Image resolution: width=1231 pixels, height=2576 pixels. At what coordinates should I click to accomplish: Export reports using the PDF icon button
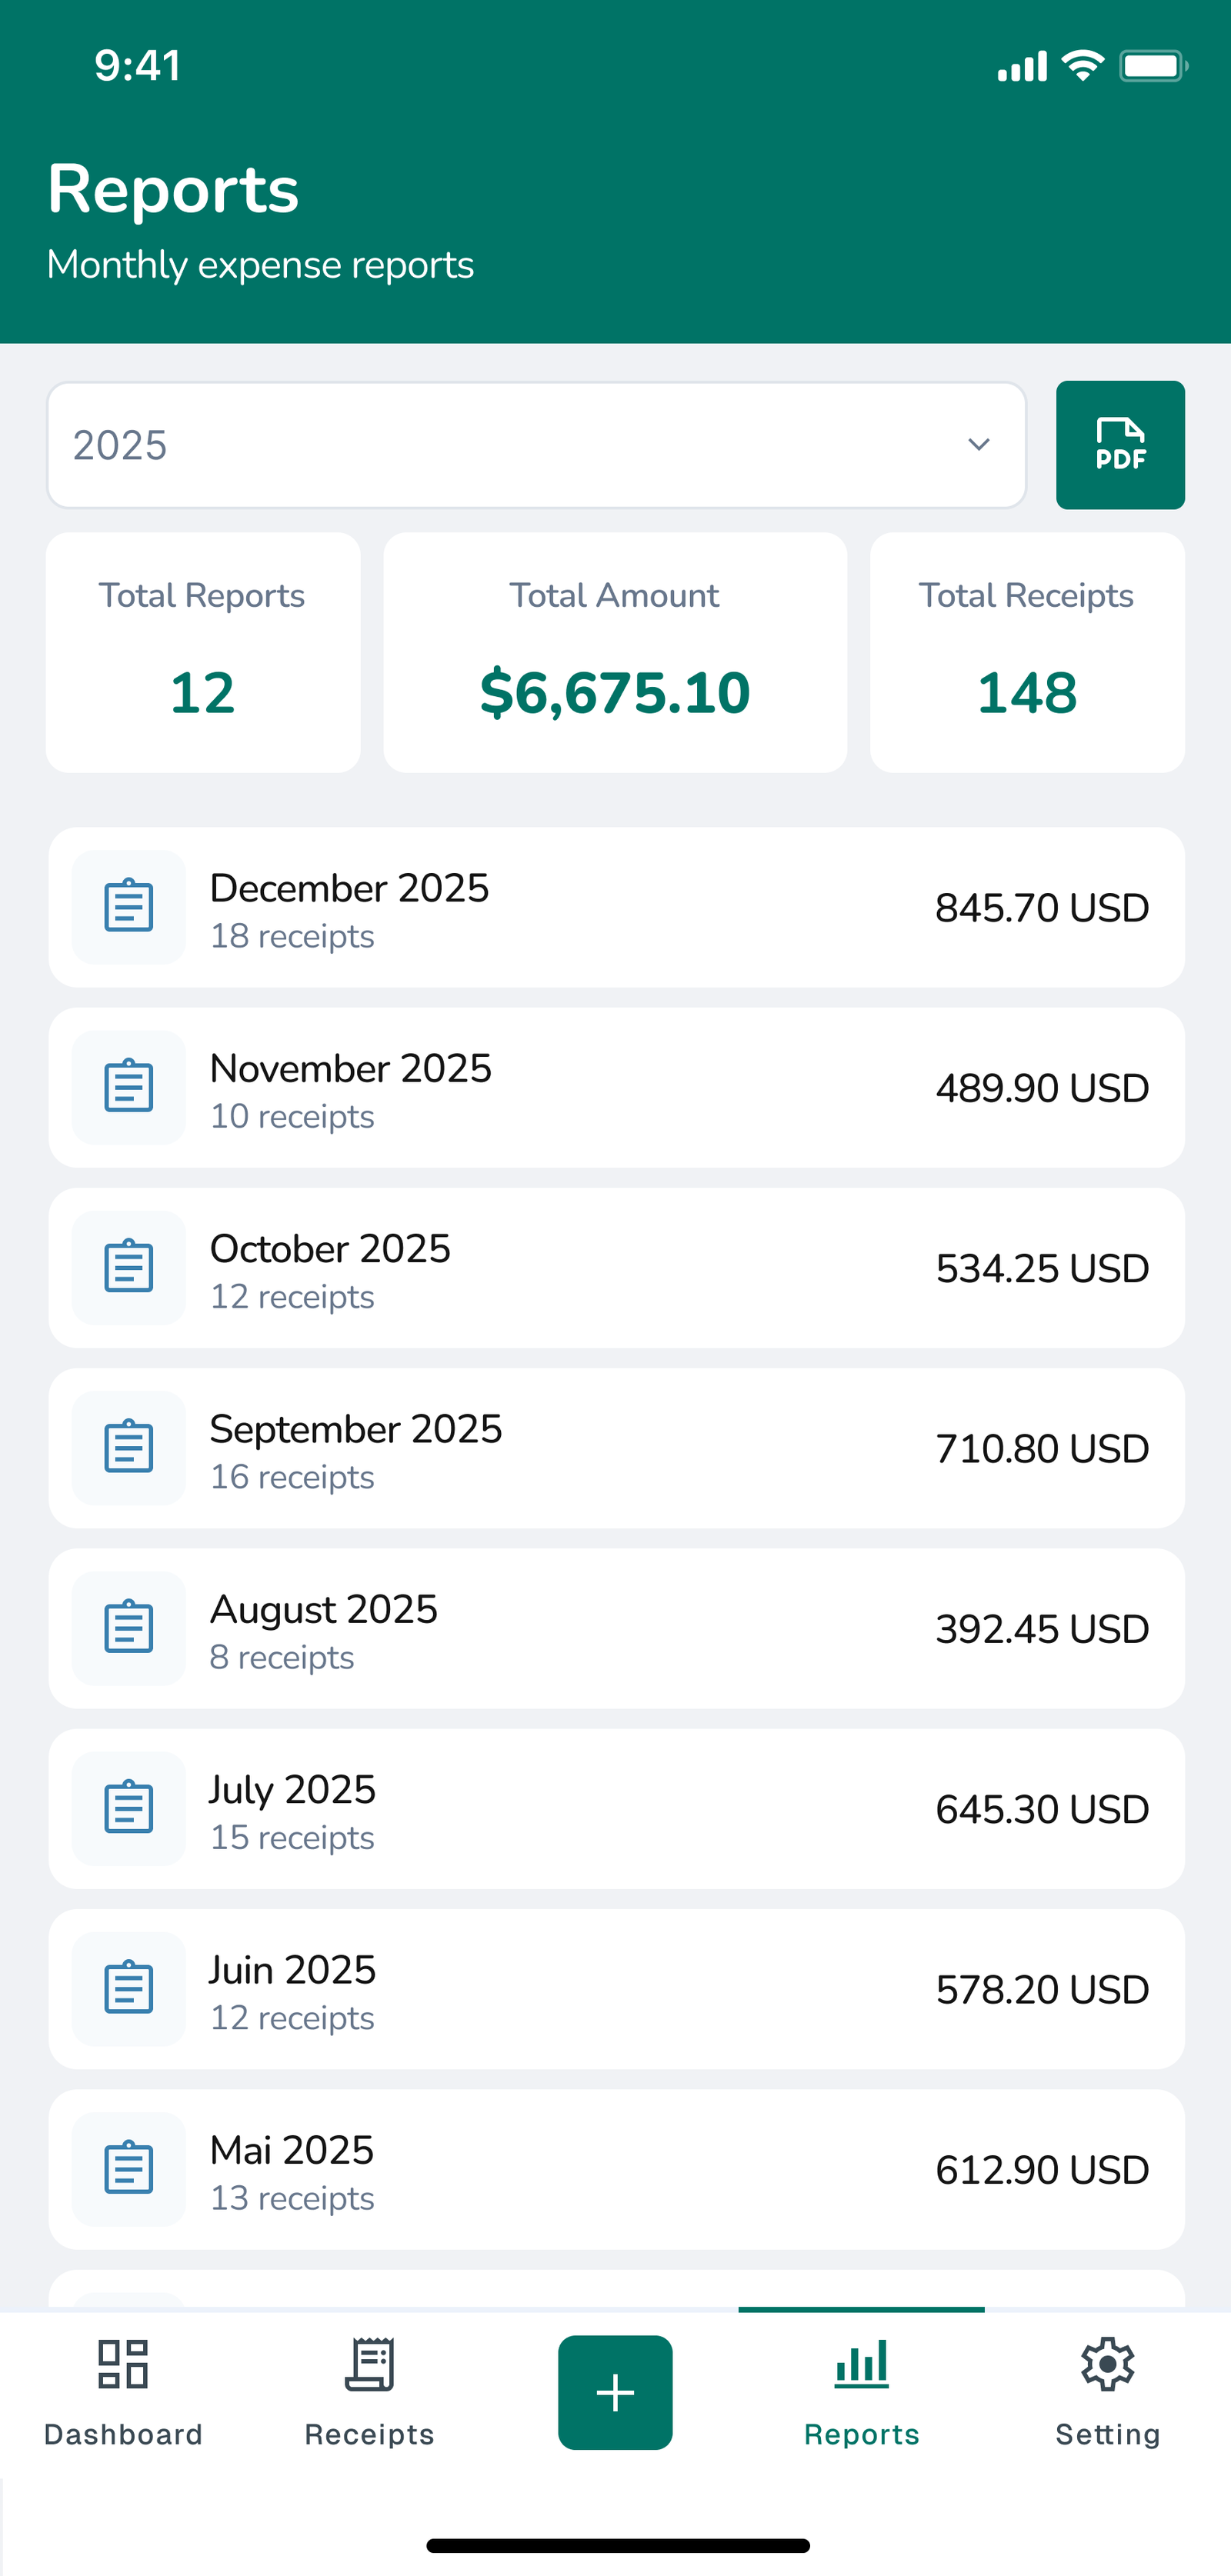pyautogui.click(x=1120, y=445)
